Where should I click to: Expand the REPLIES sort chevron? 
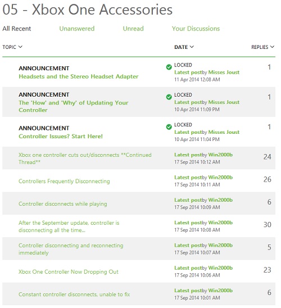tap(272, 47)
